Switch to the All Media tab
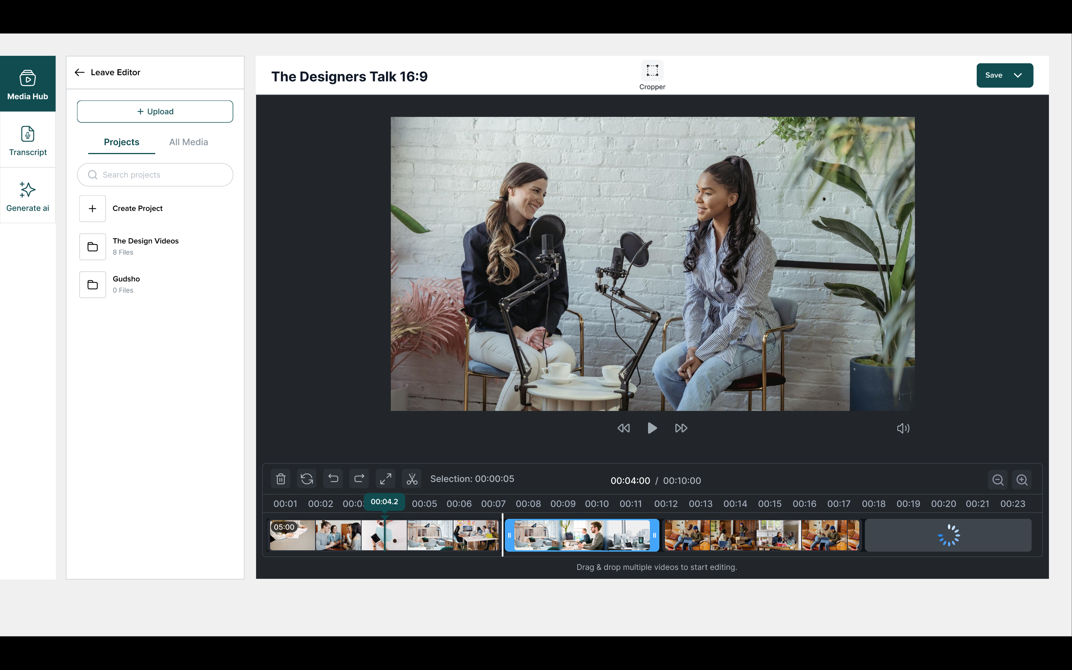This screenshot has width=1072, height=670. (x=188, y=142)
